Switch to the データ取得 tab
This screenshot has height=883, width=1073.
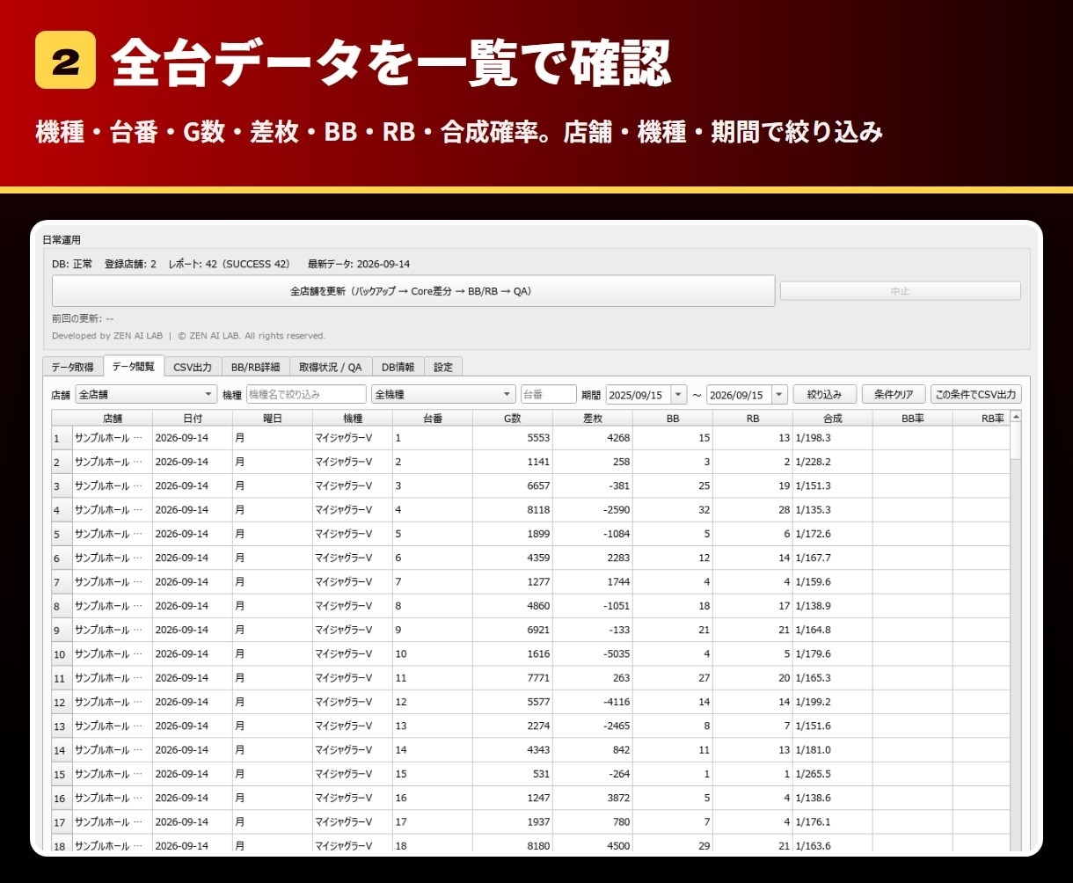point(72,367)
